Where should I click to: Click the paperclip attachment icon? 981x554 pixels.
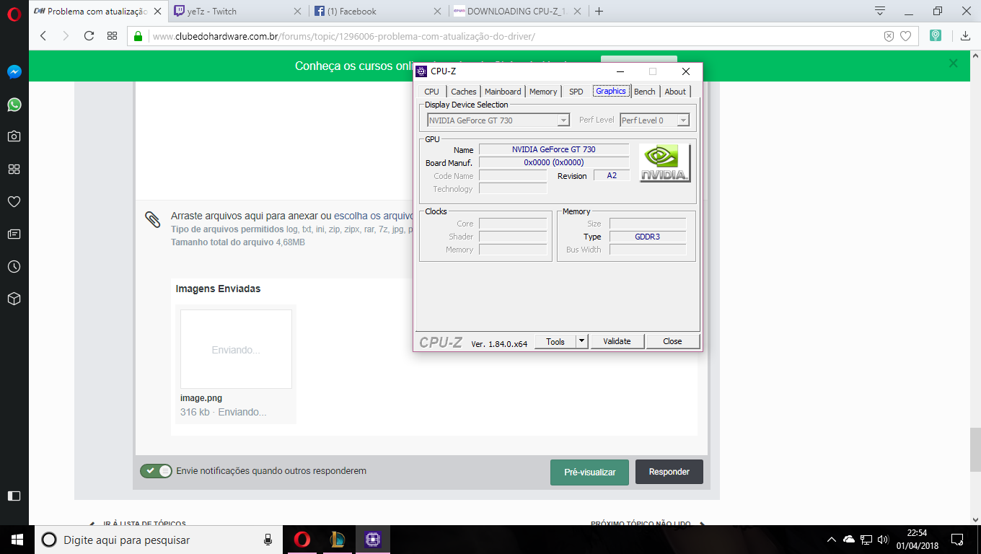pyautogui.click(x=152, y=220)
